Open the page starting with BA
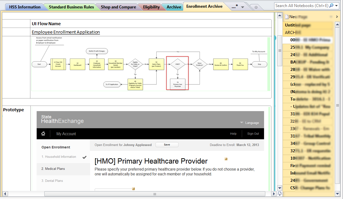 (x=308, y=62)
